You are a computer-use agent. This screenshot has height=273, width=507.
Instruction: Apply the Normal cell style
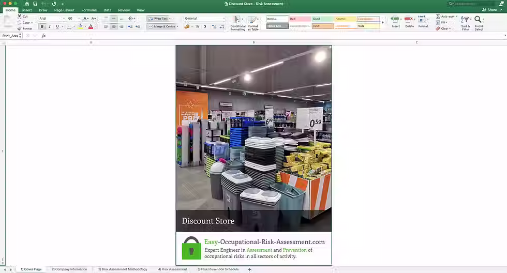click(x=277, y=19)
